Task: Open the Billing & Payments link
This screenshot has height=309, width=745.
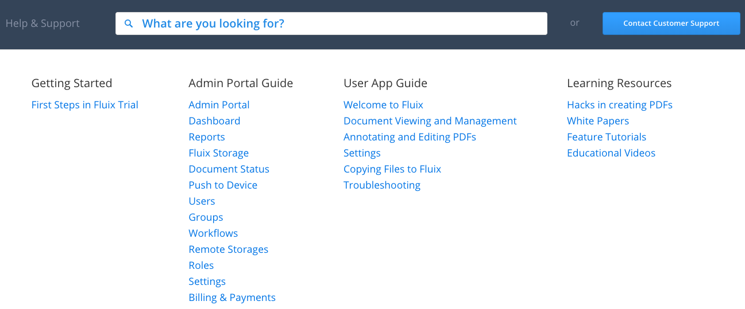Action: click(x=232, y=298)
